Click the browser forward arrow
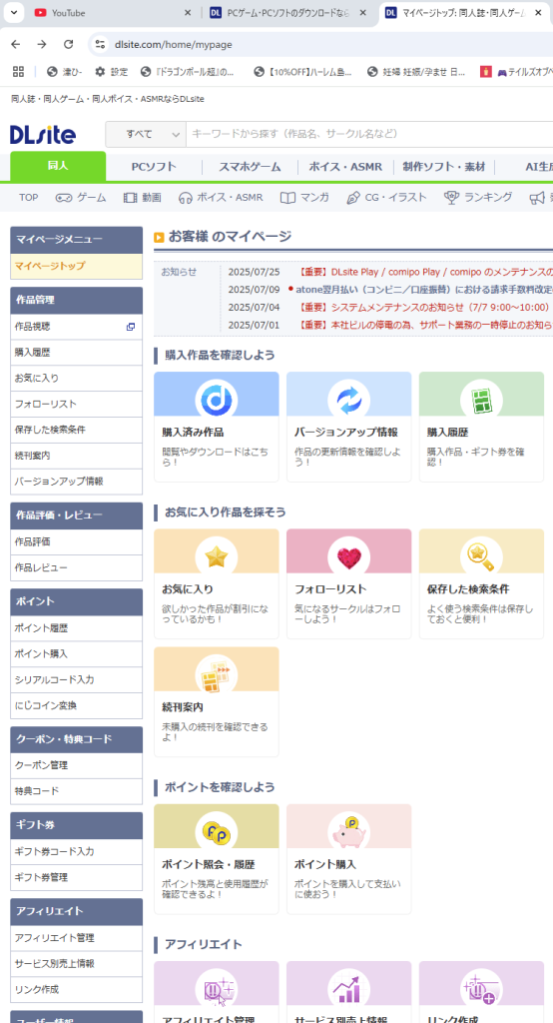This screenshot has width=553, height=1023. pyautogui.click(x=42, y=44)
